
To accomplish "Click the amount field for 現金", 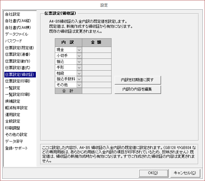I will [x=97, y=50].
